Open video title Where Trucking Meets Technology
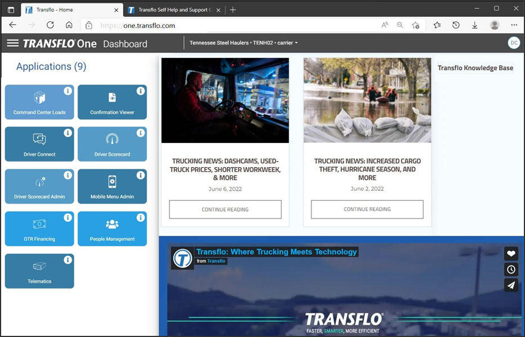The image size is (525, 337). tap(276, 251)
